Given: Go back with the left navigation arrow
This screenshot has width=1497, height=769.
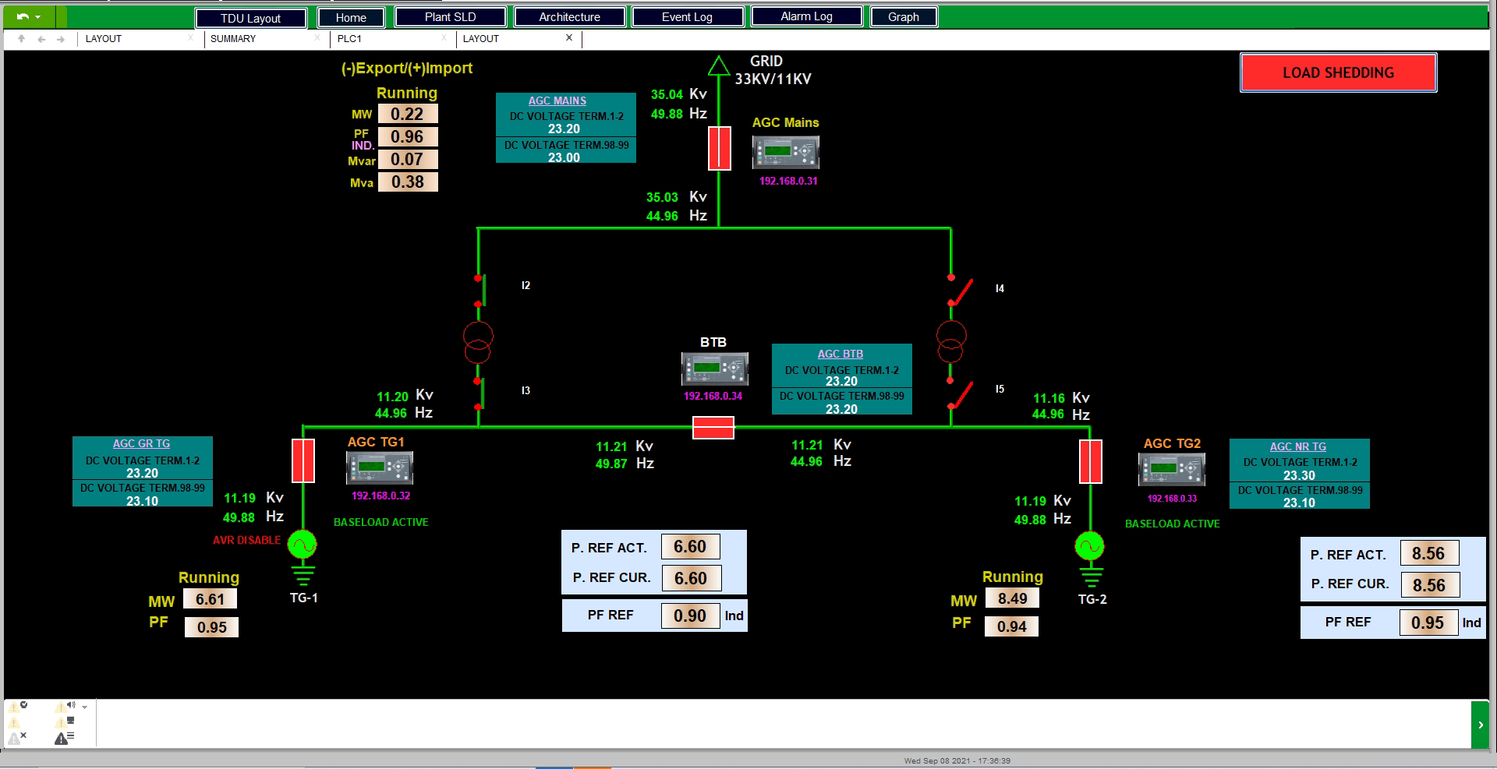Looking at the screenshot, I should 41,39.
